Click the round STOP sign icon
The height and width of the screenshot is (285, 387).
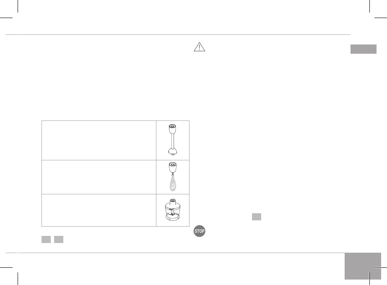pyautogui.click(x=199, y=232)
